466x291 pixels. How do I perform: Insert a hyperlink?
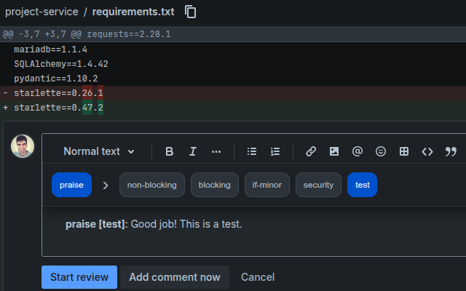[311, 151]
